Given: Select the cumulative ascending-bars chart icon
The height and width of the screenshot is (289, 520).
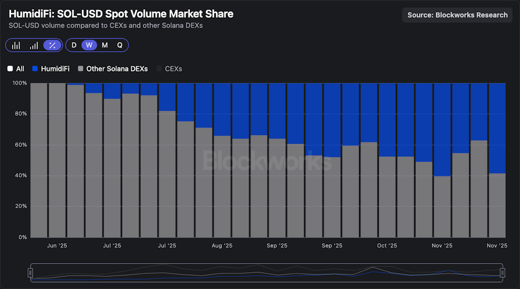Looking at the screenshot, I should tap(34, 45).
